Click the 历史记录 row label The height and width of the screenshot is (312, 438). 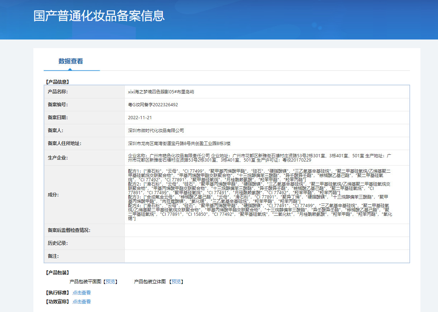click(x=58, y=243)
